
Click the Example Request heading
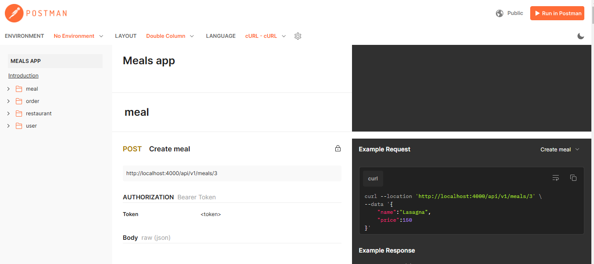tap(385, 149)
